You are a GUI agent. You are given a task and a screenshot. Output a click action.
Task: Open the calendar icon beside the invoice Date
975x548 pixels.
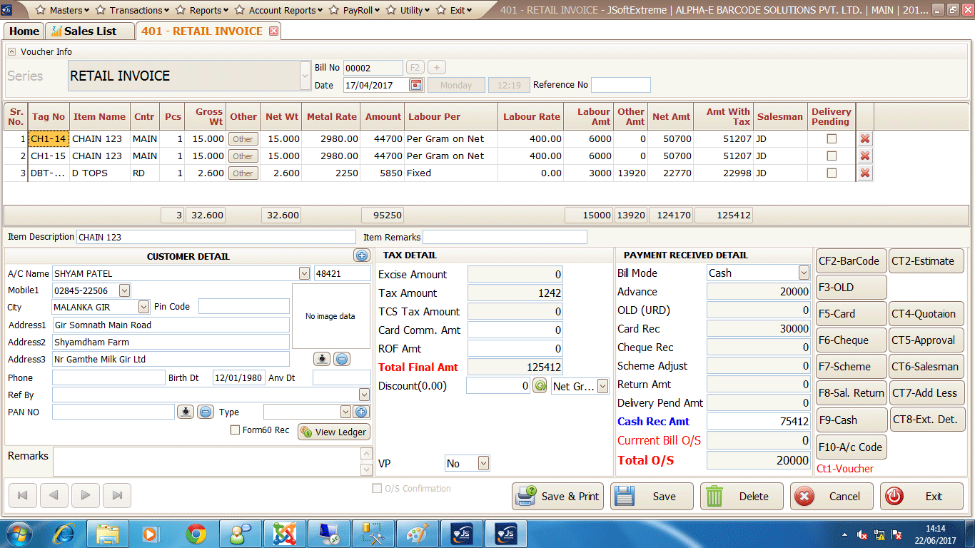pyautogui.click(x=416, y=84)
